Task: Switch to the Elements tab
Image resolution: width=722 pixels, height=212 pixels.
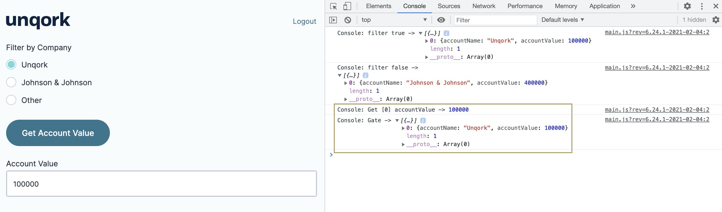Action: tap(378, 6)
